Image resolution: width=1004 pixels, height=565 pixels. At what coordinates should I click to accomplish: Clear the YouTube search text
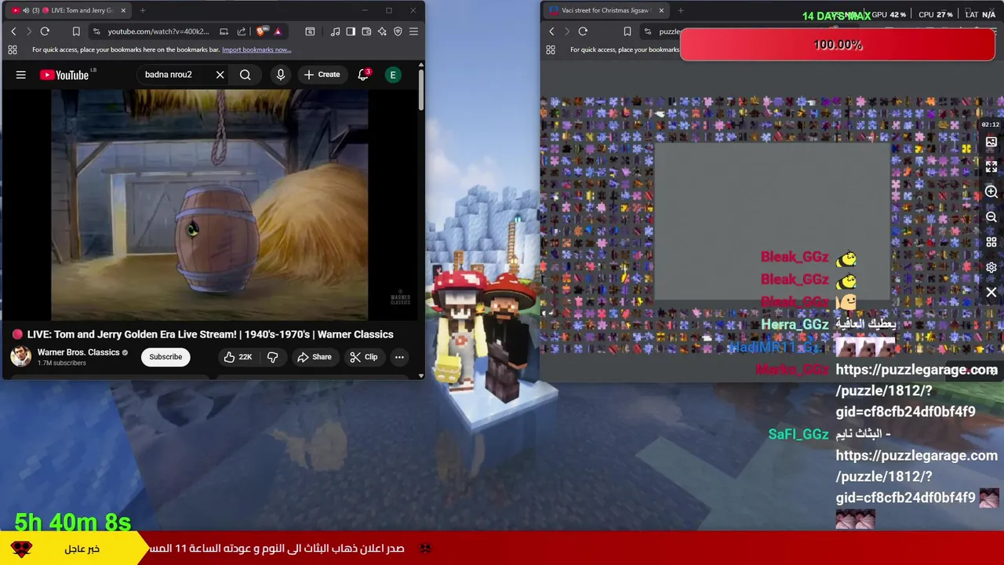[220, 75]
